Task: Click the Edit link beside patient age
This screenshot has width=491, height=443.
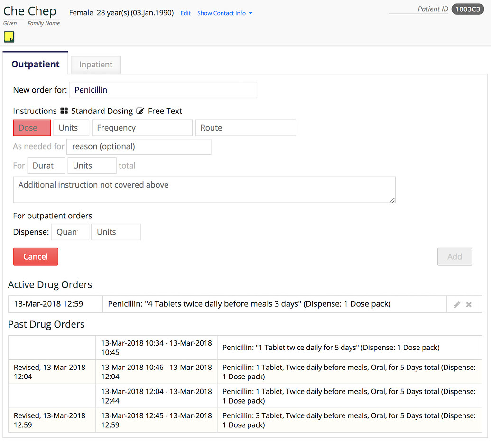Action: coord(185,13)
